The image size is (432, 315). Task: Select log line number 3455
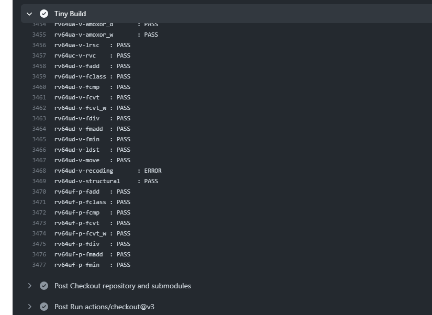pyautogui.click(x=39, y=35)
